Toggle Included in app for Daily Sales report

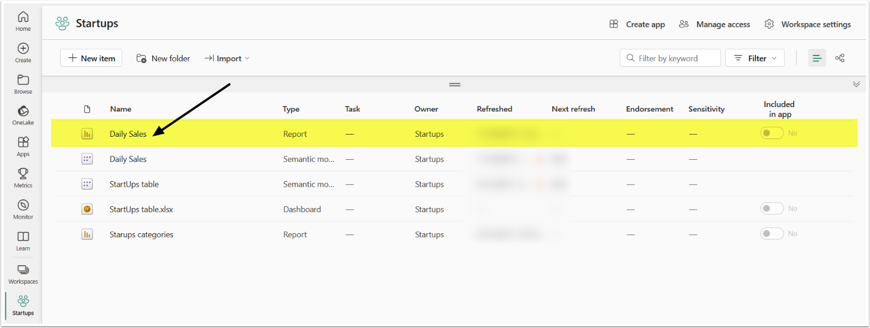pyautogui.click(x=772, y=133)
